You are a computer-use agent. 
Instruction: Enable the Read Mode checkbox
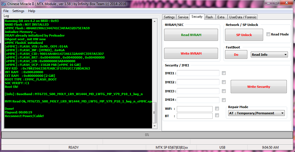tap(268, 34)
